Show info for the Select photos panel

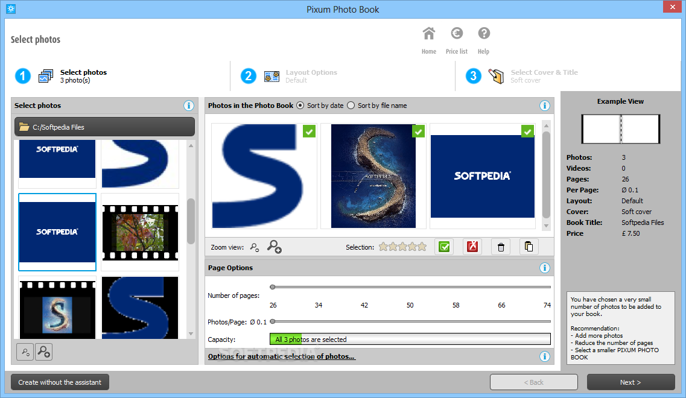[x=189, y=106]
